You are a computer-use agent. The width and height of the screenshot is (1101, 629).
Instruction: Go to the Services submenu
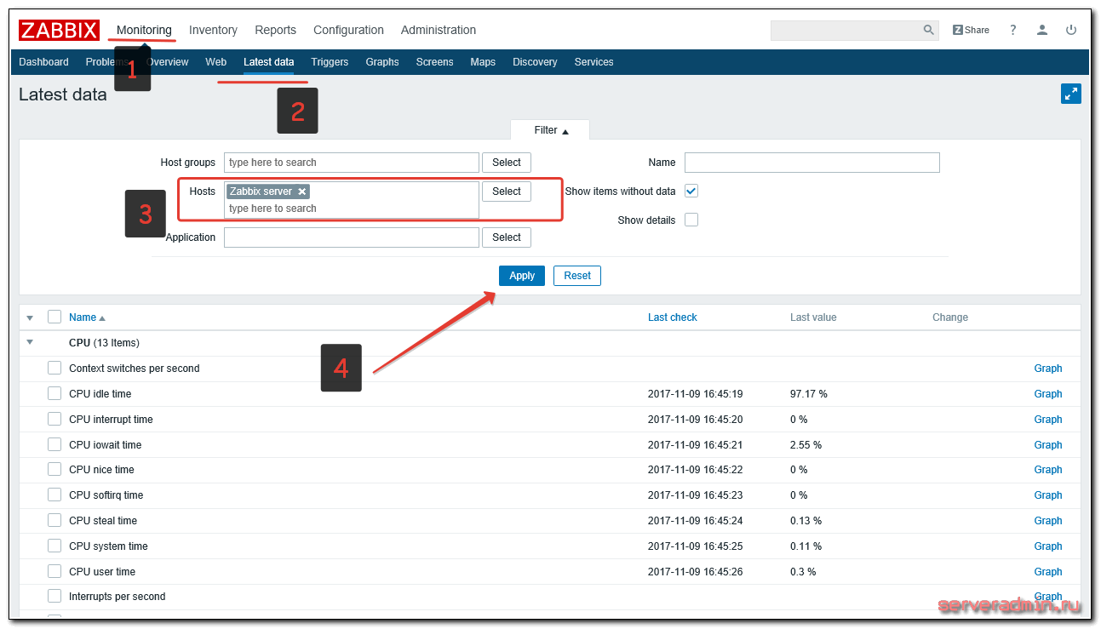[x=594, y=62]
